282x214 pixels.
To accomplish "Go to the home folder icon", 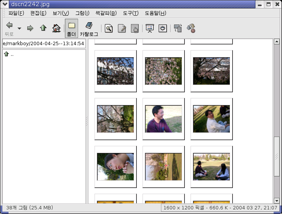I will [x=56, y=28].
